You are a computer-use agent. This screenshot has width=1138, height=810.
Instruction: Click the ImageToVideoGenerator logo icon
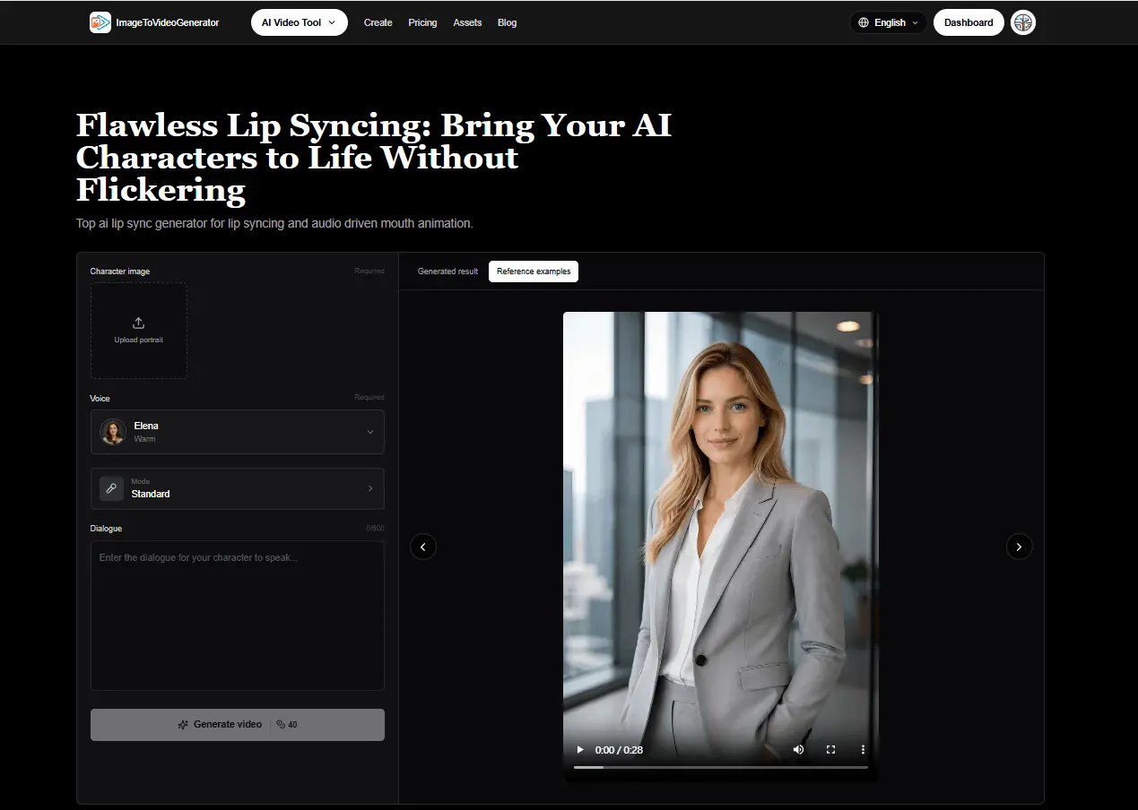[x=100, y=22]
